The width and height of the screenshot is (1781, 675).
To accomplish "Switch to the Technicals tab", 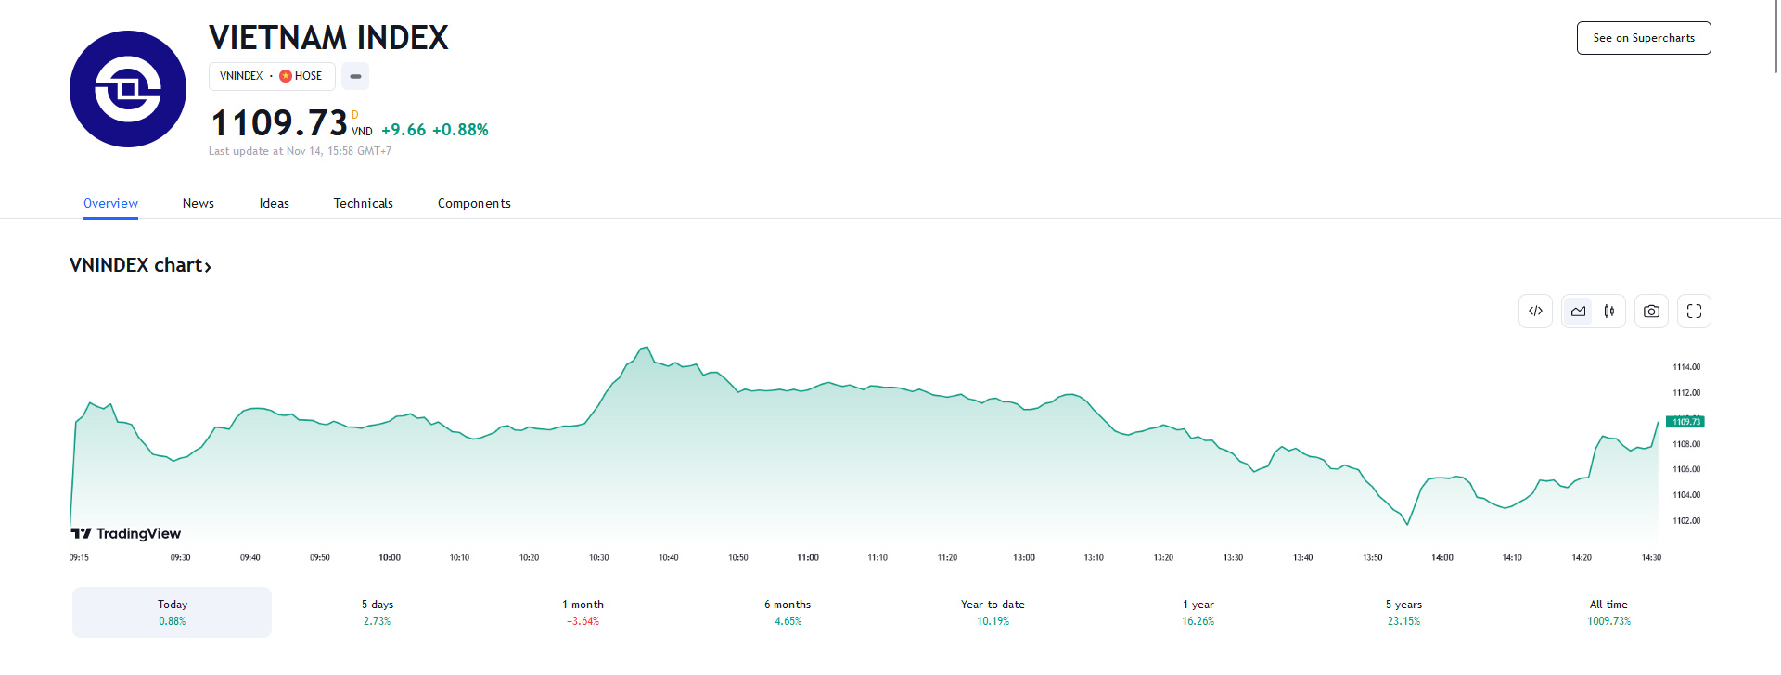I will point(364,204).
